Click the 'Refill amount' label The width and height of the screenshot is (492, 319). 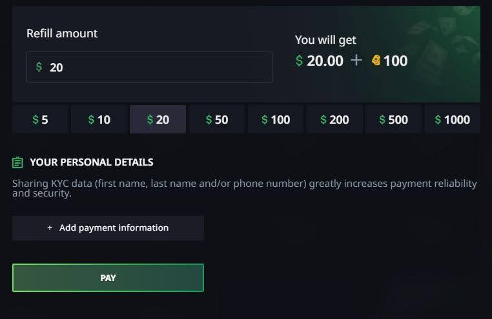click(x=62, y=34)
